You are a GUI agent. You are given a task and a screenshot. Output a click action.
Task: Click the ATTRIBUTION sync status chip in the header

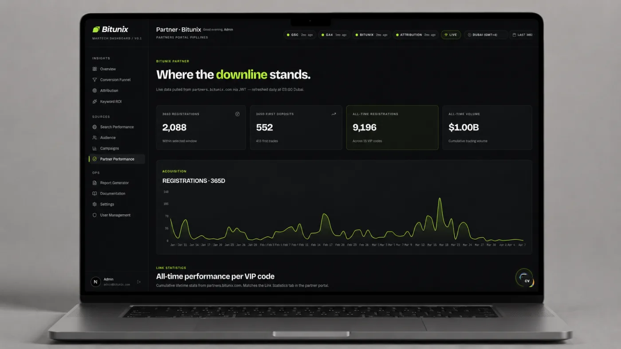[x=415, y=35]
